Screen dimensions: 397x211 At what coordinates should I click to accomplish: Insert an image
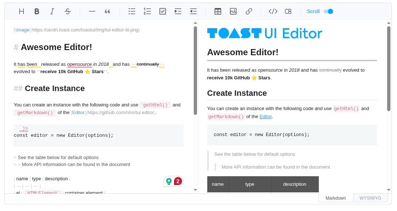tap(233, 11)
